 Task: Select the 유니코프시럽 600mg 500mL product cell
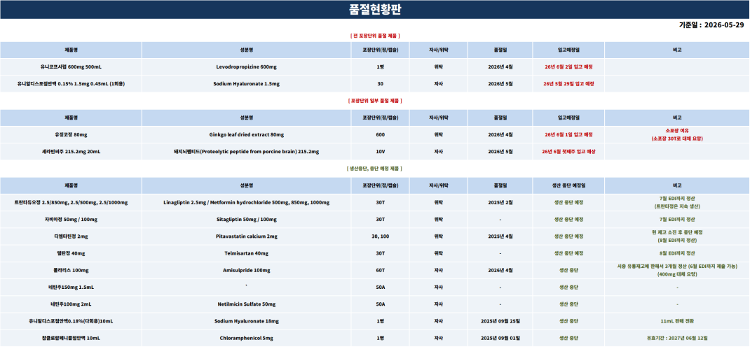coord(71,67)
